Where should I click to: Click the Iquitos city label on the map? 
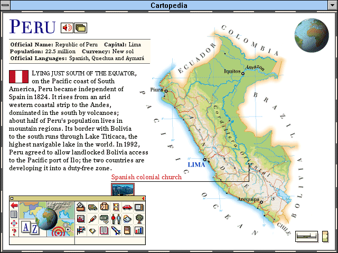tap(232, 71)
